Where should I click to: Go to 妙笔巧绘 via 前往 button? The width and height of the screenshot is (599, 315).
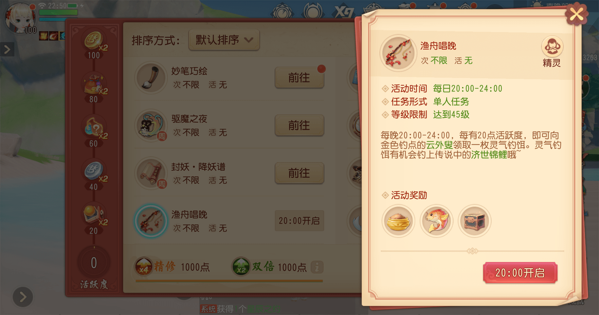[299, 78]
